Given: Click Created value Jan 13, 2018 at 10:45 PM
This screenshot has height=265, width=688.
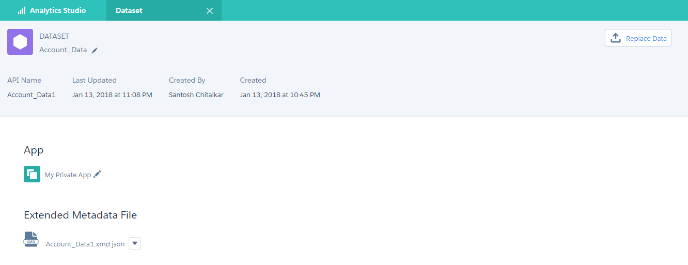Looking at the screenshot, I should [x=280, y=95].
